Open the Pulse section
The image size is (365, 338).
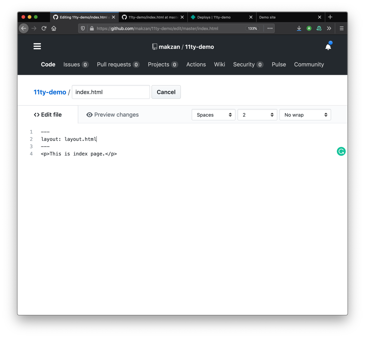tap(279, 64)
